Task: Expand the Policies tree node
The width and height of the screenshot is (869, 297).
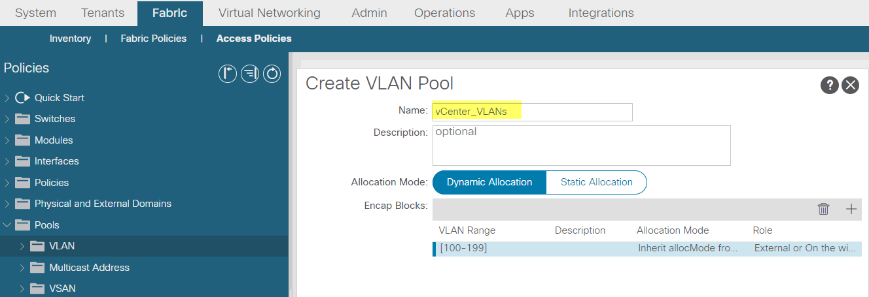Action: (x=7, y=183)
